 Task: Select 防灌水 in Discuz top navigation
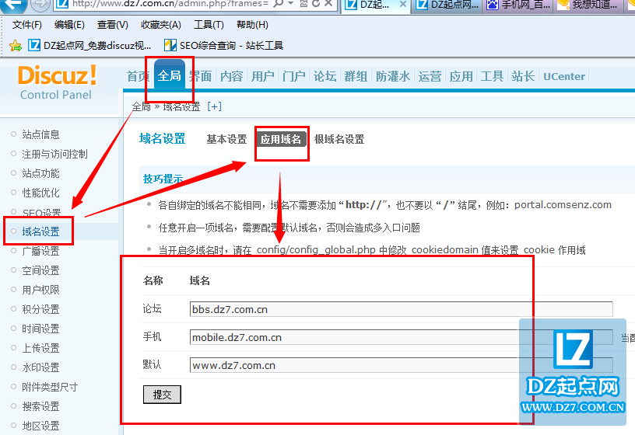393,76
